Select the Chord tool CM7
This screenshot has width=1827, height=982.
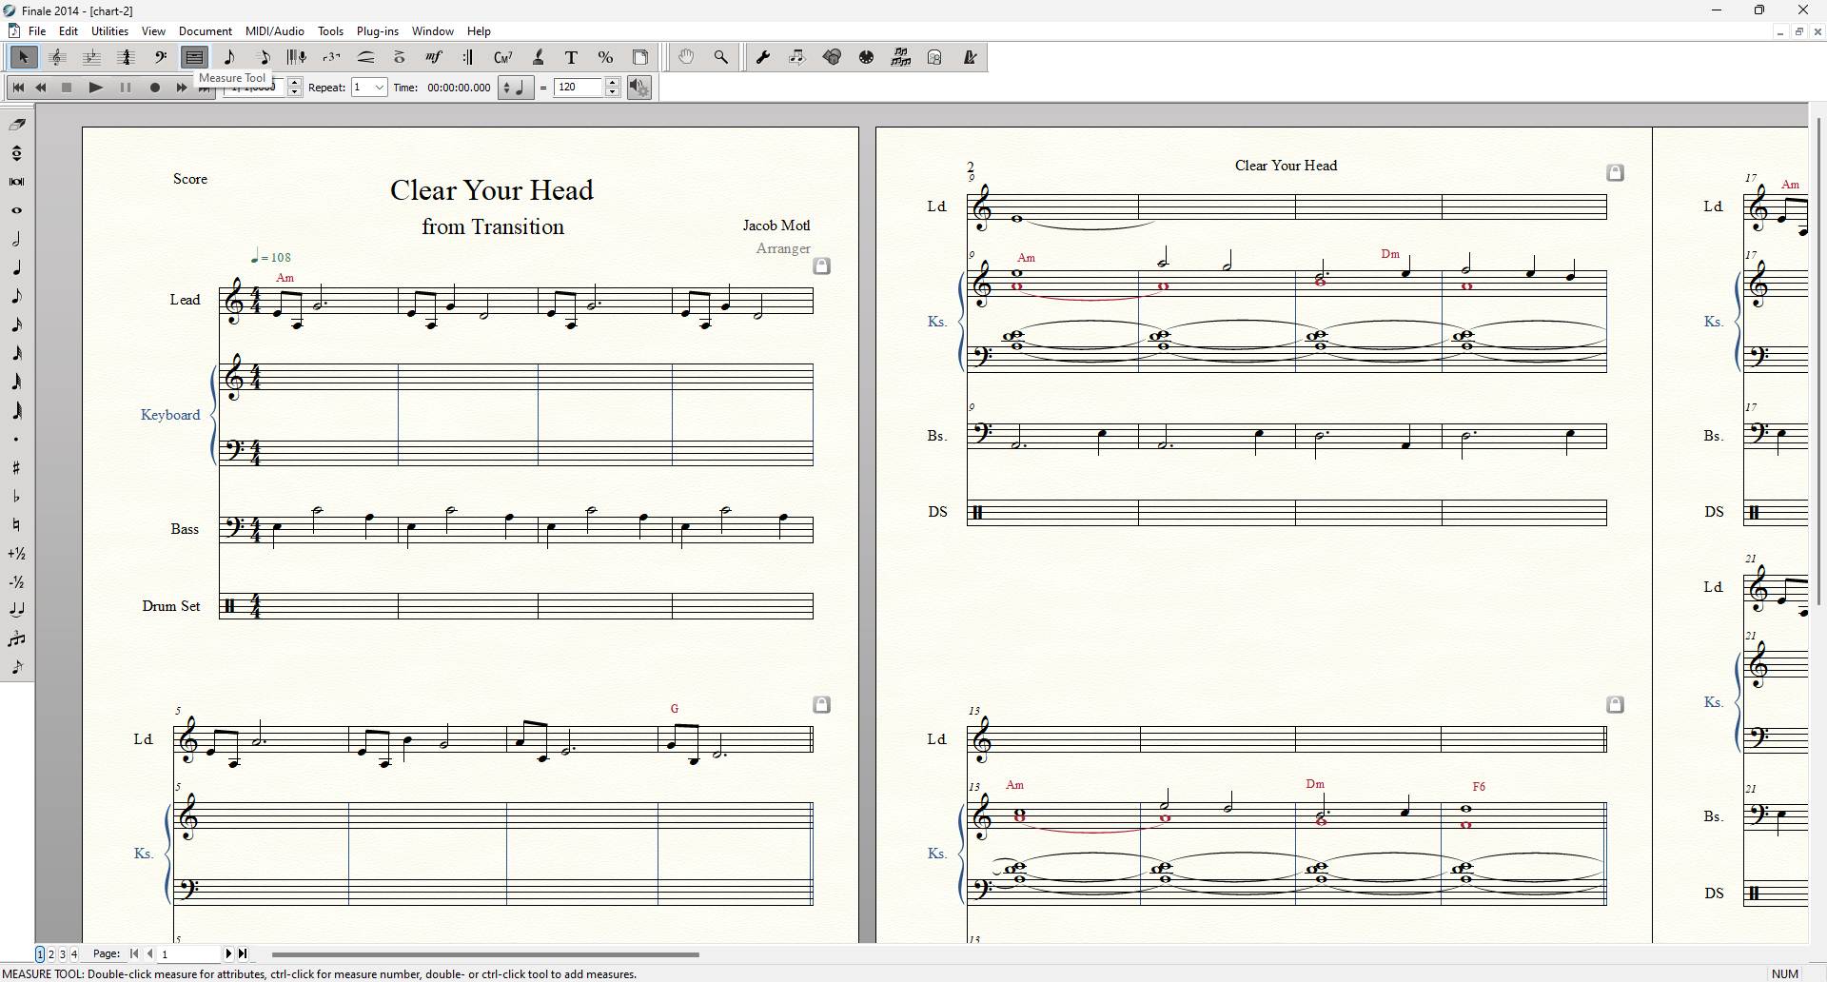503,58
